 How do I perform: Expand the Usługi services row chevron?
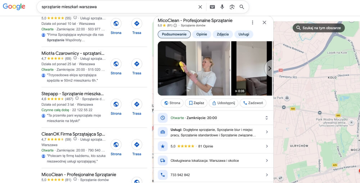pyautogui.click(x=267, y=132)
